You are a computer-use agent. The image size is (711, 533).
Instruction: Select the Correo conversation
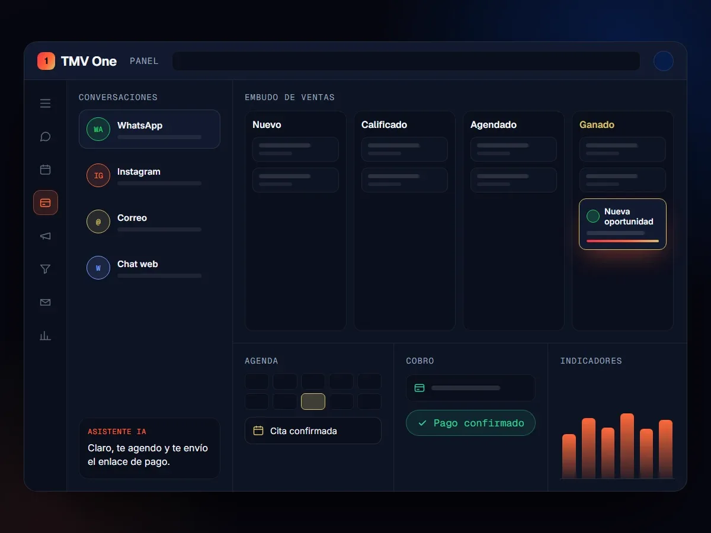[x=149, y=221]
